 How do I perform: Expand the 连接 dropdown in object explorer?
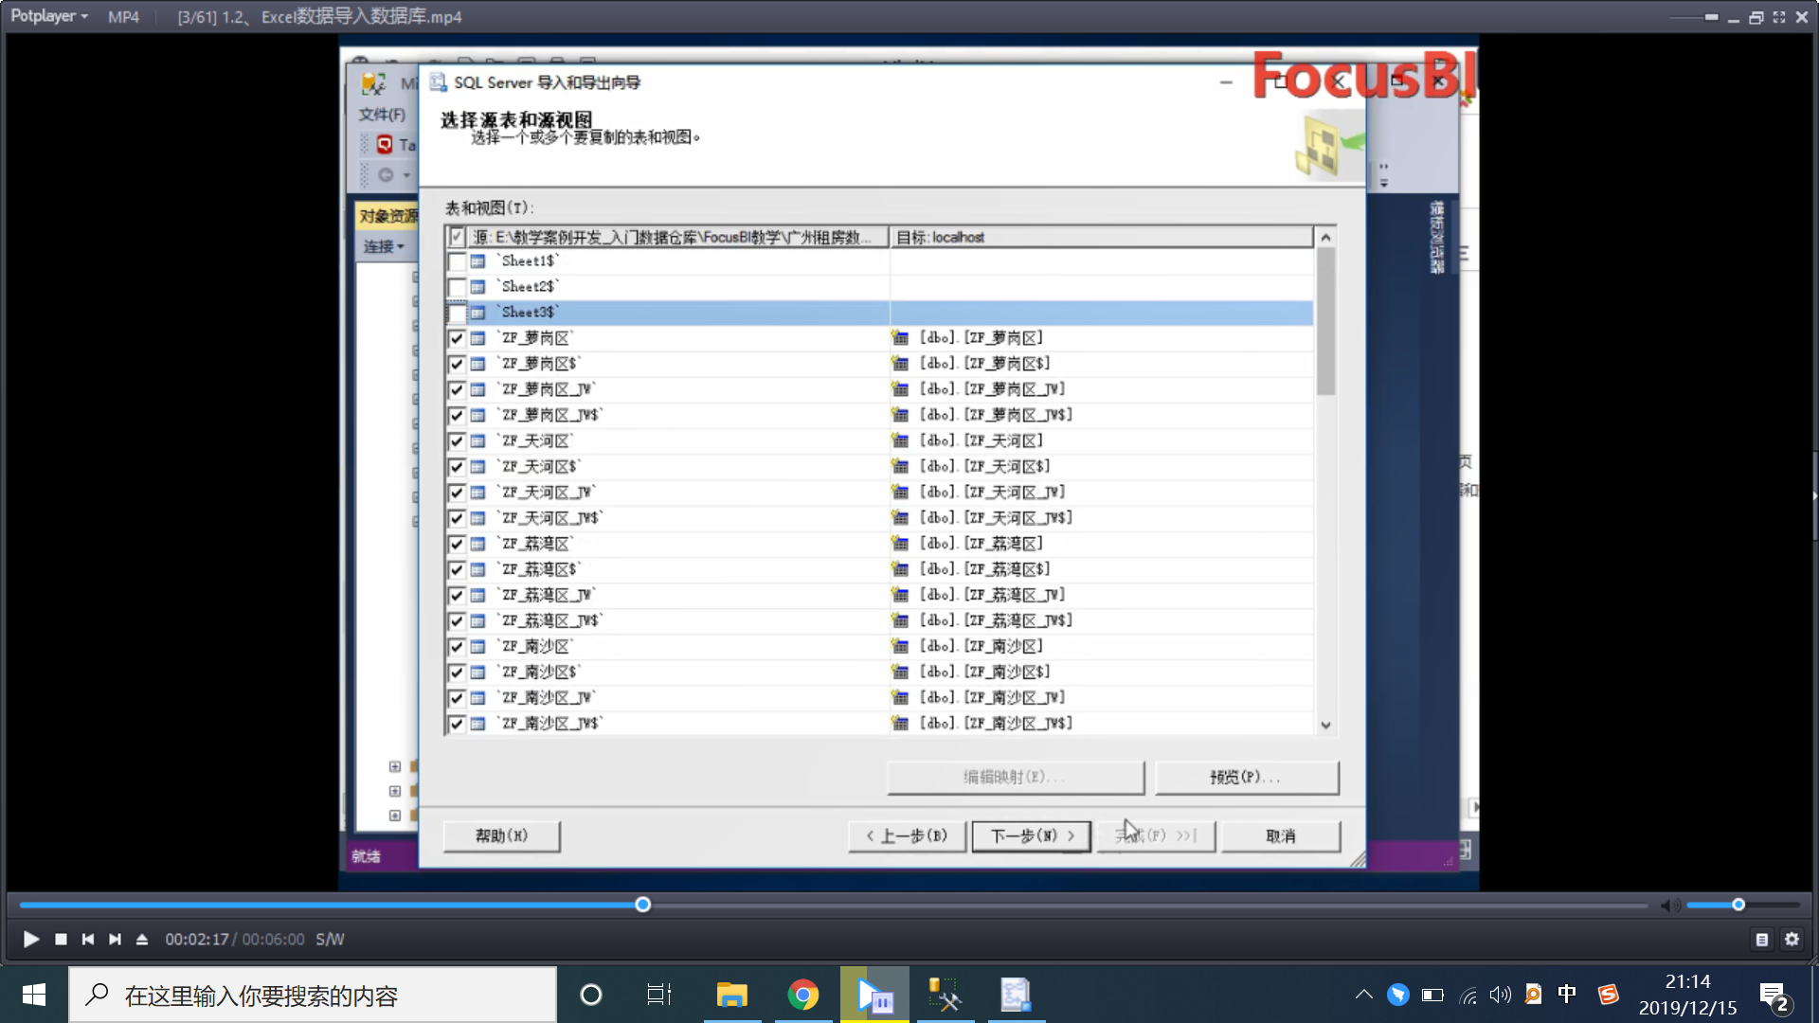pos(384,246)
